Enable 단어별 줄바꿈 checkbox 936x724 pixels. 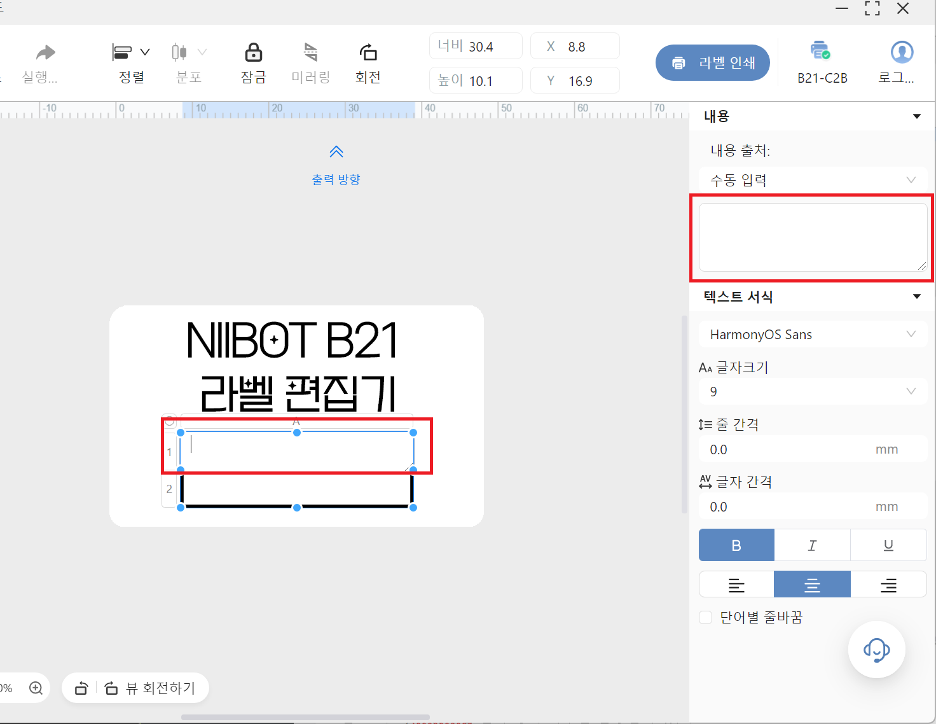pos(705,617)
